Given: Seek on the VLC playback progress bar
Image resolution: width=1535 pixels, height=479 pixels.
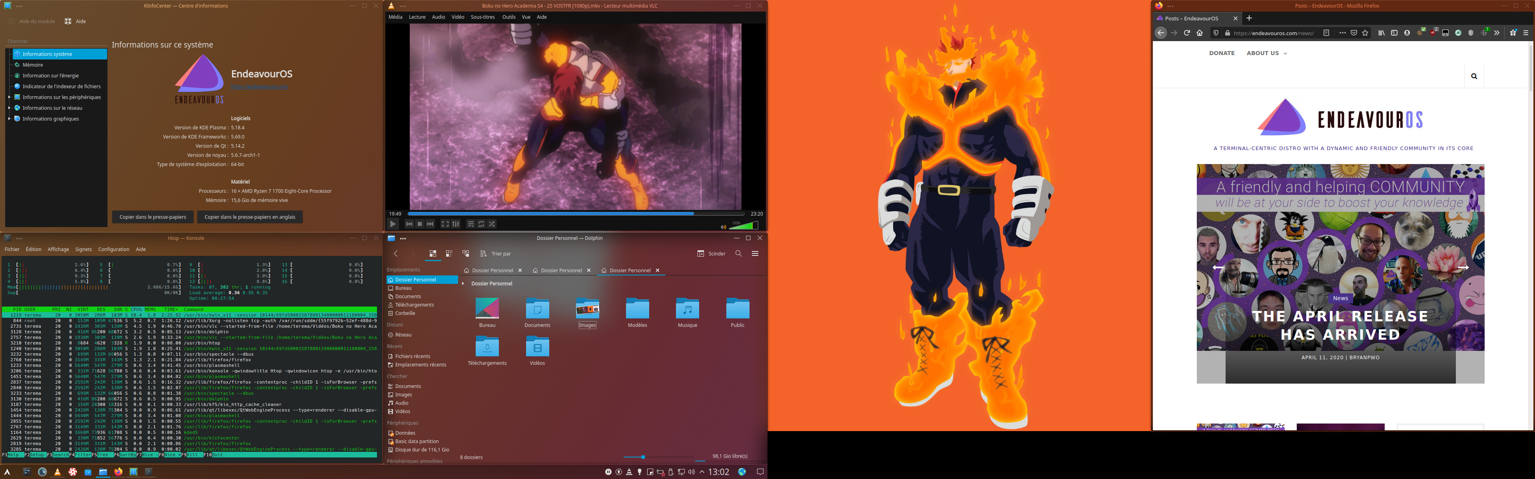Looking at the screenshot, I should pos(576,213).
